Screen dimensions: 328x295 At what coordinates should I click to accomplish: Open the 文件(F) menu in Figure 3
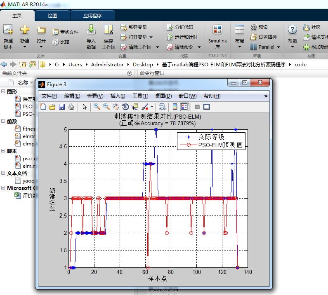(x=49, y=96)
